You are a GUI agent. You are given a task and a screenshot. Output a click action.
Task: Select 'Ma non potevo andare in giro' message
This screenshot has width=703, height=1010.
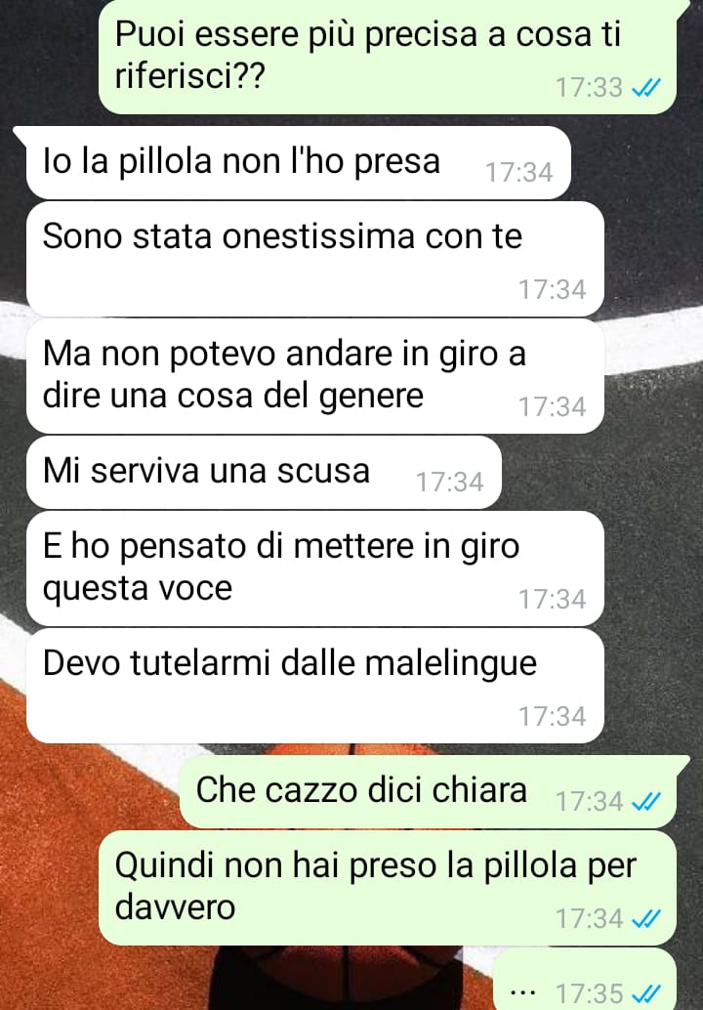point(315,376)
